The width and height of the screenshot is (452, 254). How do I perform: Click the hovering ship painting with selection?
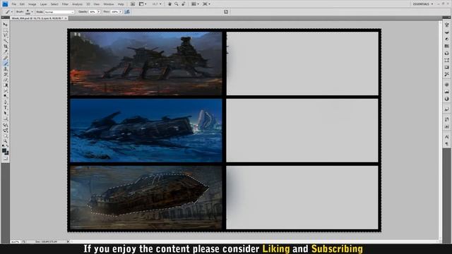pos(146,198)
